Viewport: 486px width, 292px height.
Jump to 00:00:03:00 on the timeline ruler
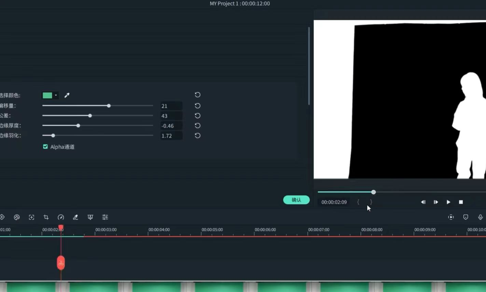coord(106,230)
